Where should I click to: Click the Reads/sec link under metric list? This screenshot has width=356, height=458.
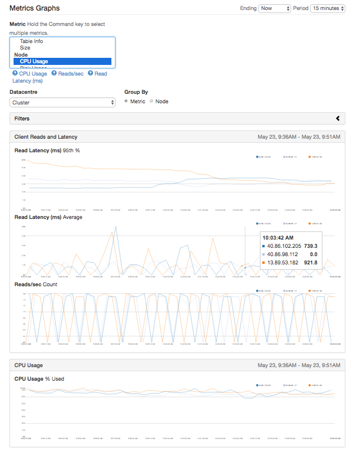71,74
